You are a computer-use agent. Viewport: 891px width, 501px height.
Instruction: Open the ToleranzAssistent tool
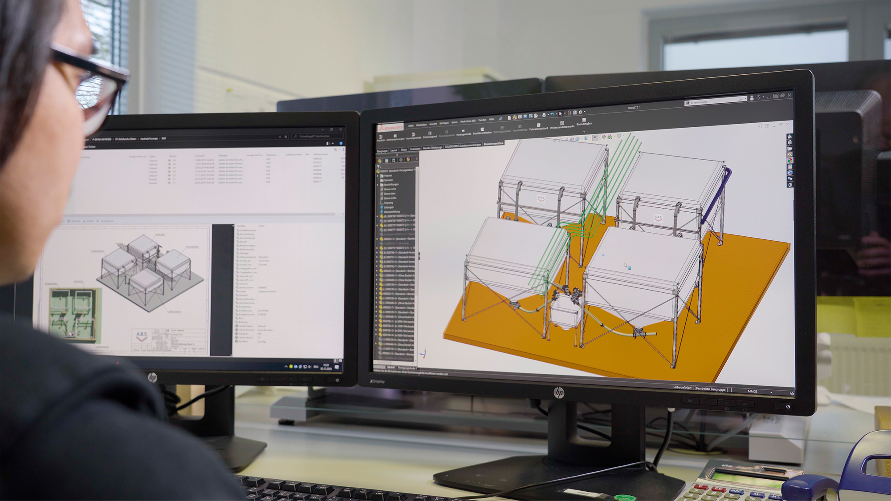538,125
